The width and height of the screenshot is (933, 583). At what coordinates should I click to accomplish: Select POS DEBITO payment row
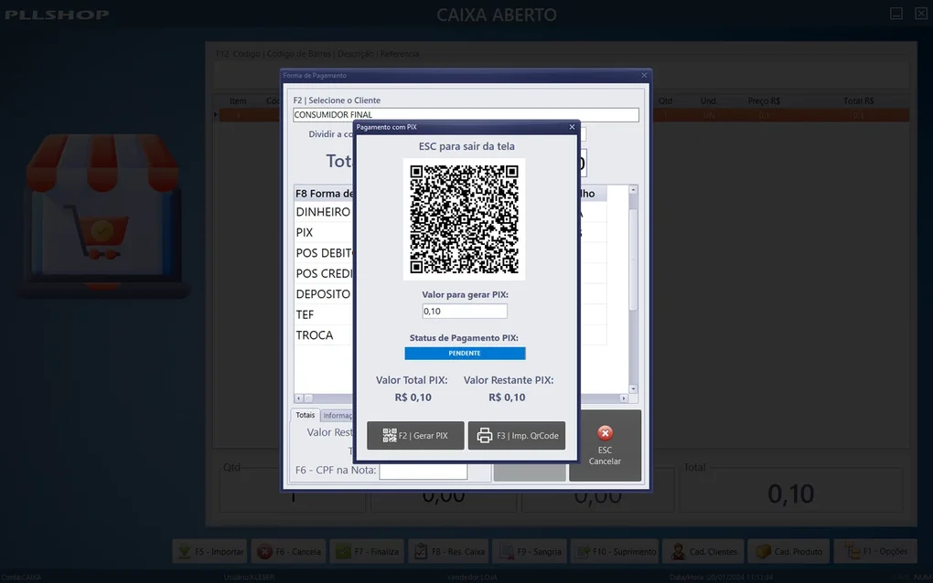point(325,253)
